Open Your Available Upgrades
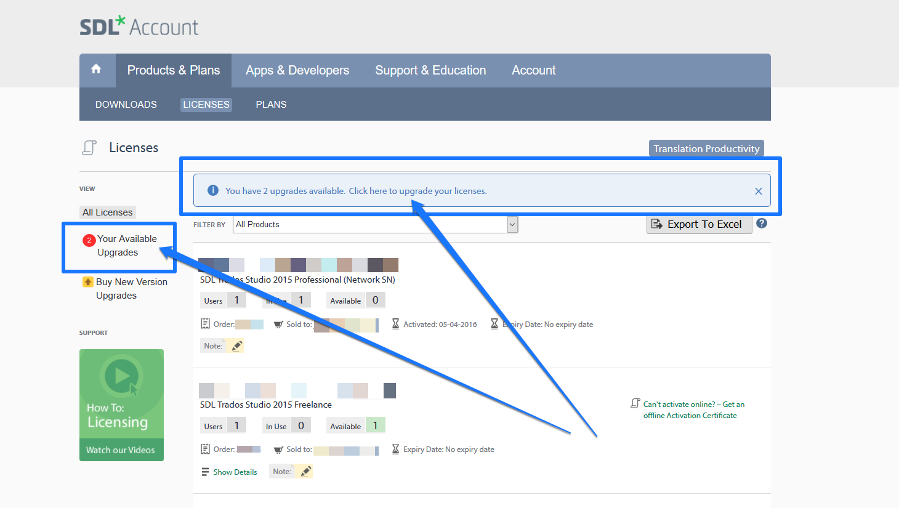Viewport: 899px width, 508px height. click(x=127, y=246)
